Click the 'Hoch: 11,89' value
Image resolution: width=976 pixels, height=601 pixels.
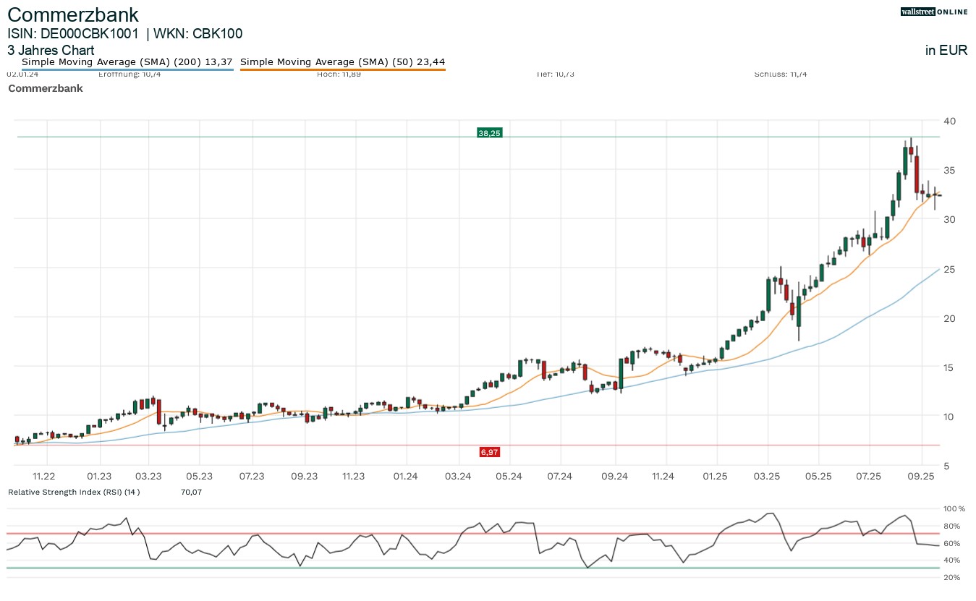(339, 74)
